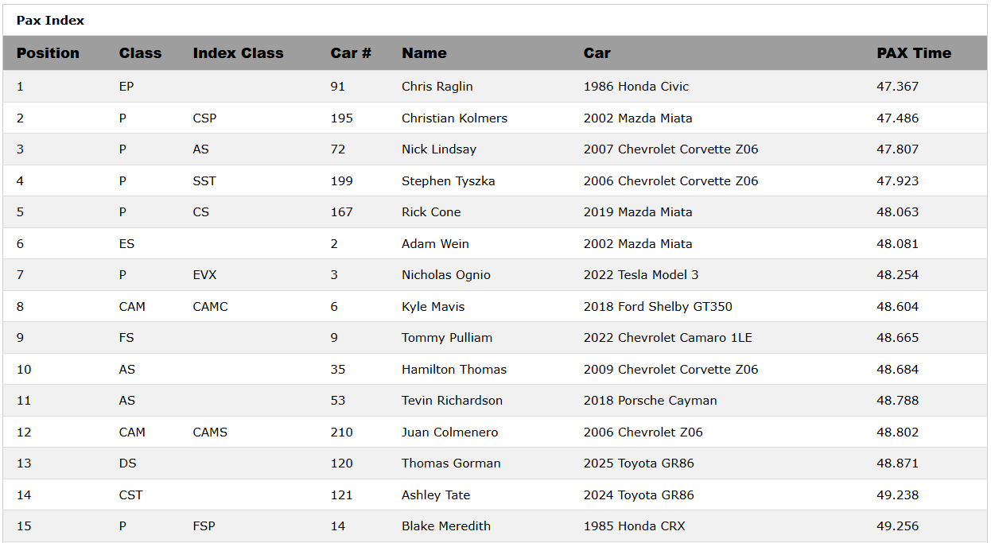The height and width of the screenshot is (543, 991).
Task: Sort by the Name column header
Action: coord(424,53)
